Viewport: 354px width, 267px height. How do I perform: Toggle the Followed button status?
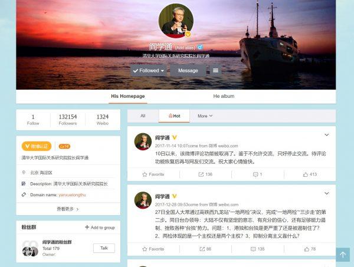(x=149, y=71)
